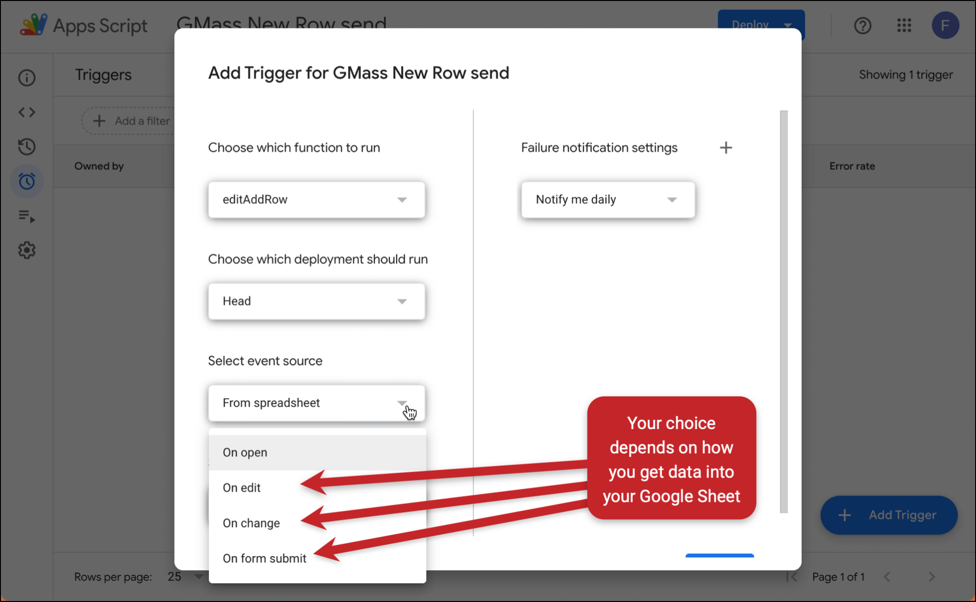Add failure notification with plus icon
Viewport: 976px width, 602px height.
(x=726, y=147)
